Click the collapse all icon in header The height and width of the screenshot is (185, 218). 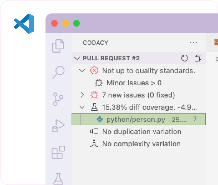(x=198, y=58)
